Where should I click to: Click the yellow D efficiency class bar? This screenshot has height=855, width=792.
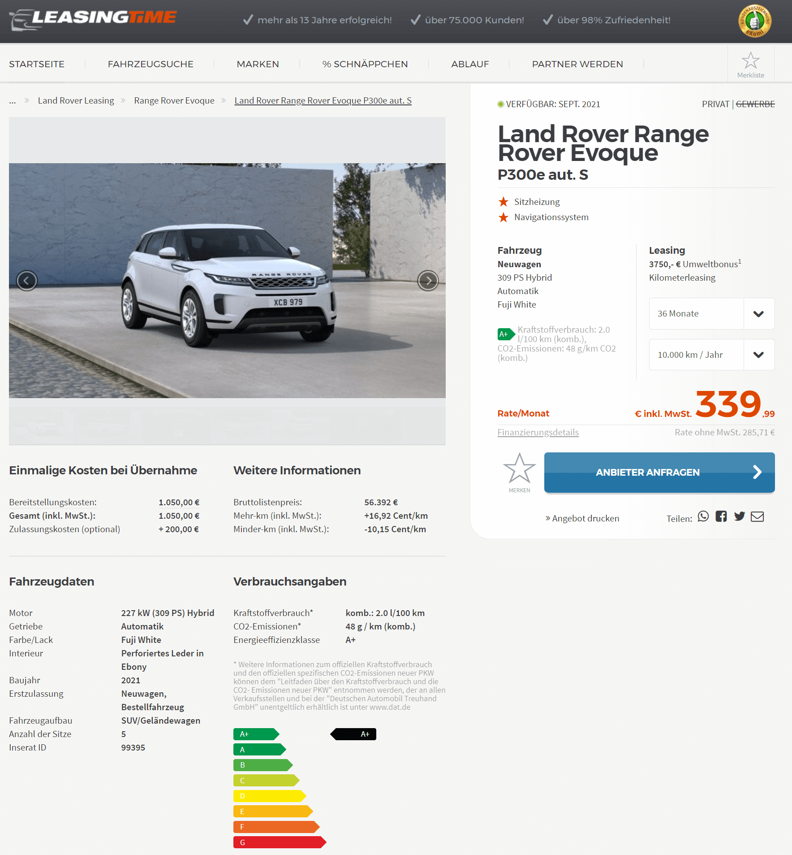pos(270,796)
